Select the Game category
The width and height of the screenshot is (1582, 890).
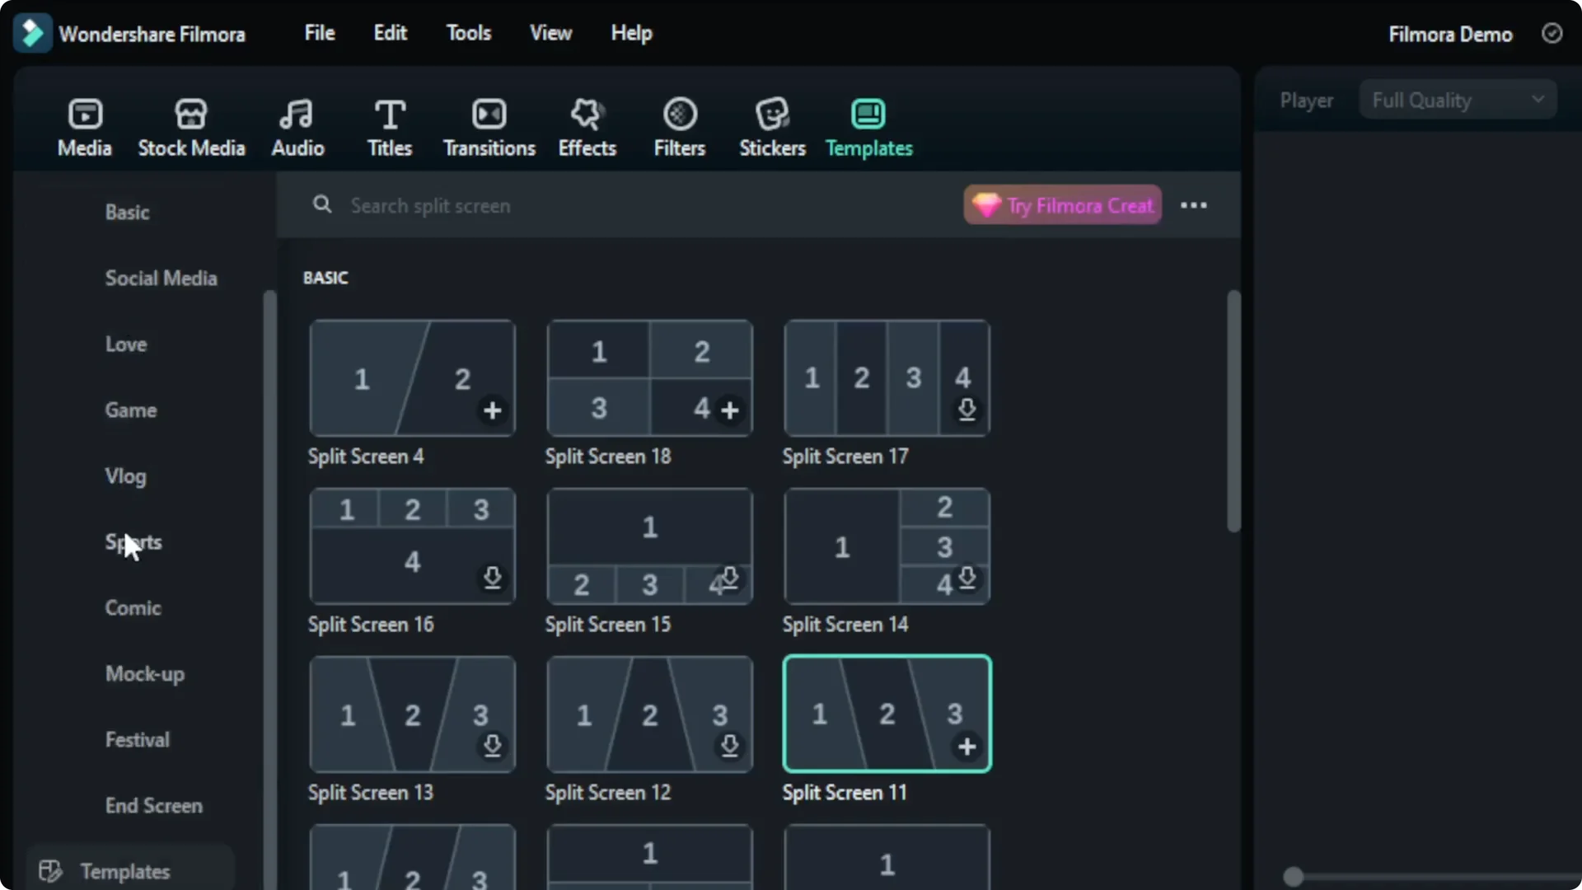(x=131, y=410)
